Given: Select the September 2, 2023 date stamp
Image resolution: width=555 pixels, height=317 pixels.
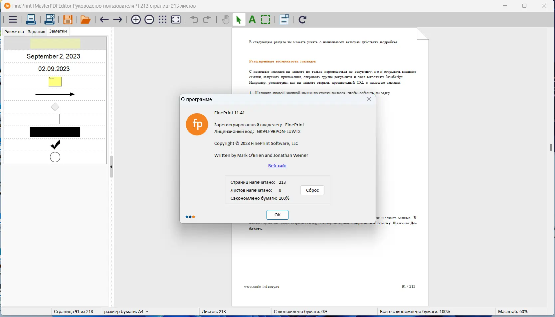Looking at the screenshot, I should (x=54, y=56).
